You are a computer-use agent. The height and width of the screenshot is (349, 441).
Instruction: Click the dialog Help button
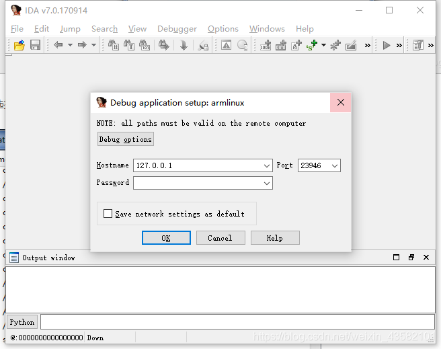pyautogui.click(x=275, y=238)
